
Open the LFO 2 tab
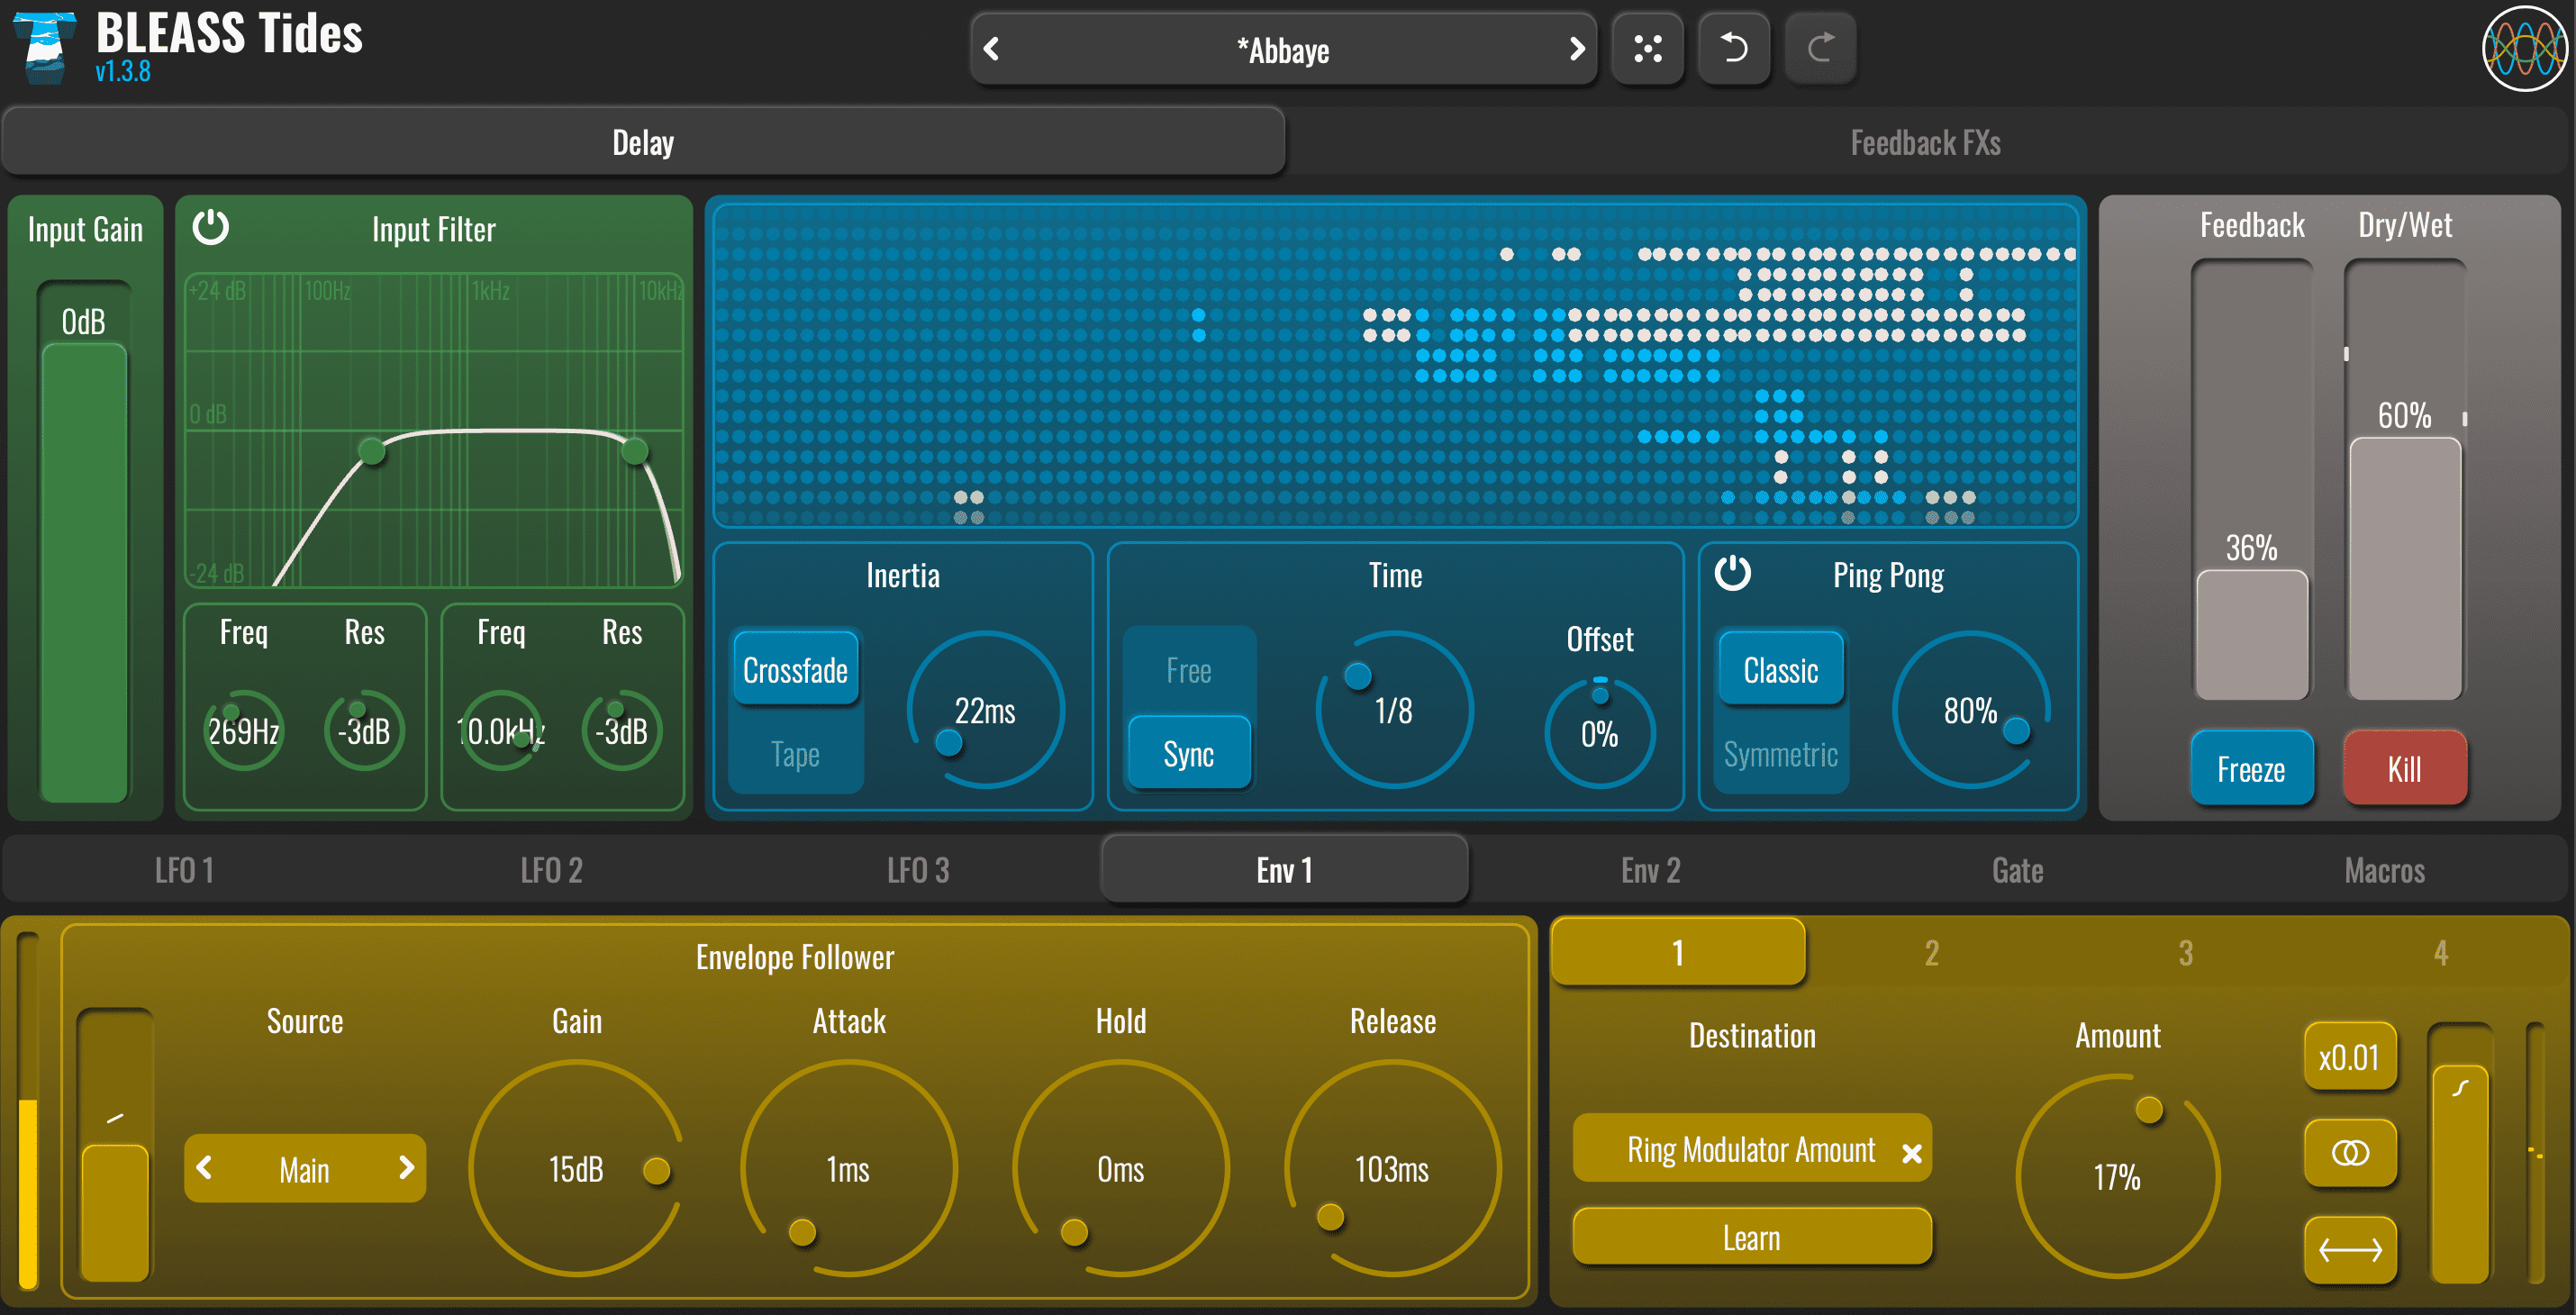point(551,870)
